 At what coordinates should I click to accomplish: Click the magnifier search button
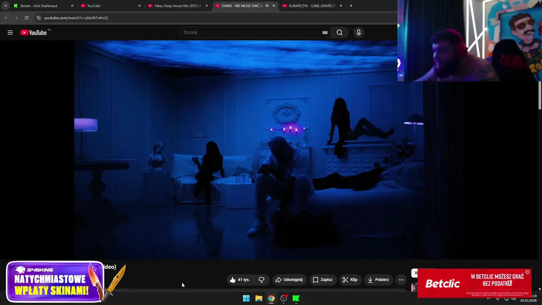click(340, 33)
